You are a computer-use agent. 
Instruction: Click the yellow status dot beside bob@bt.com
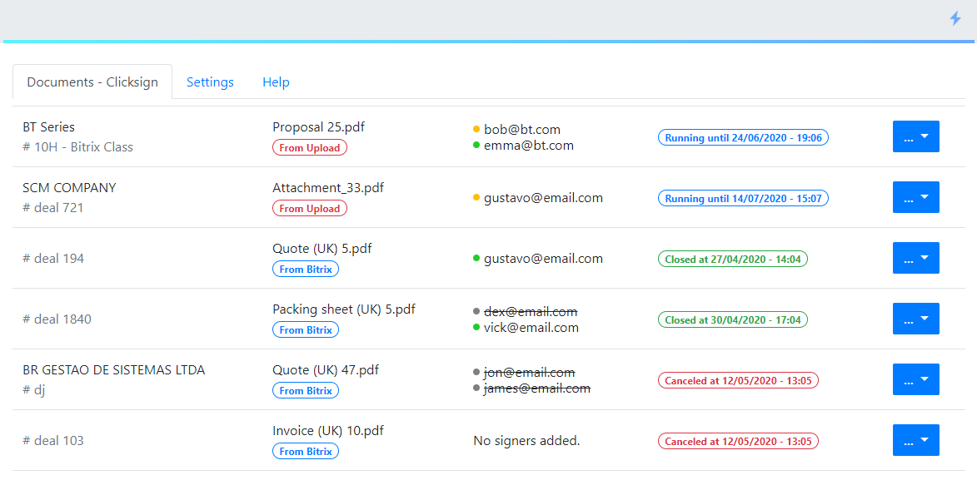[476, 130]
